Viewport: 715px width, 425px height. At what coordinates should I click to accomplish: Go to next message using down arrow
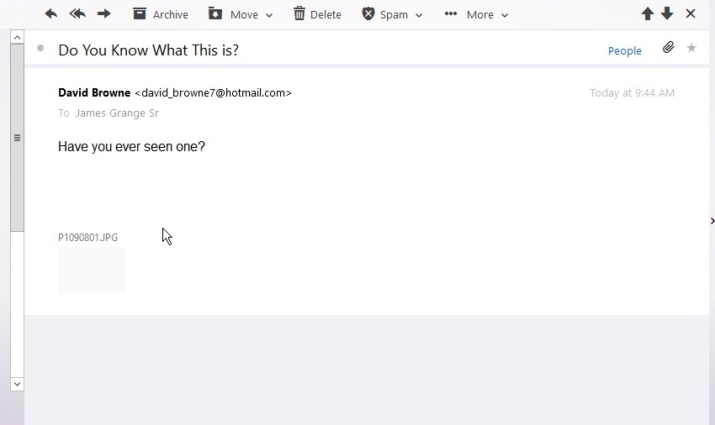[667, 13]
